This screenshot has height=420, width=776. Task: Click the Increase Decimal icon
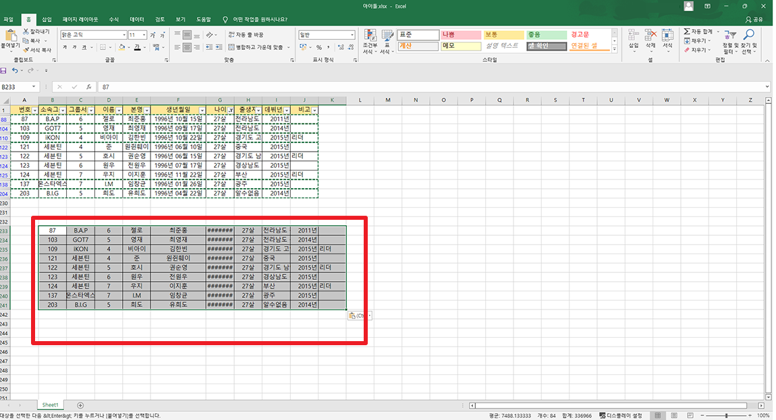341,47
